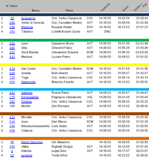
Task: Visit the Adamas boat link
Action: click(27, 93)
